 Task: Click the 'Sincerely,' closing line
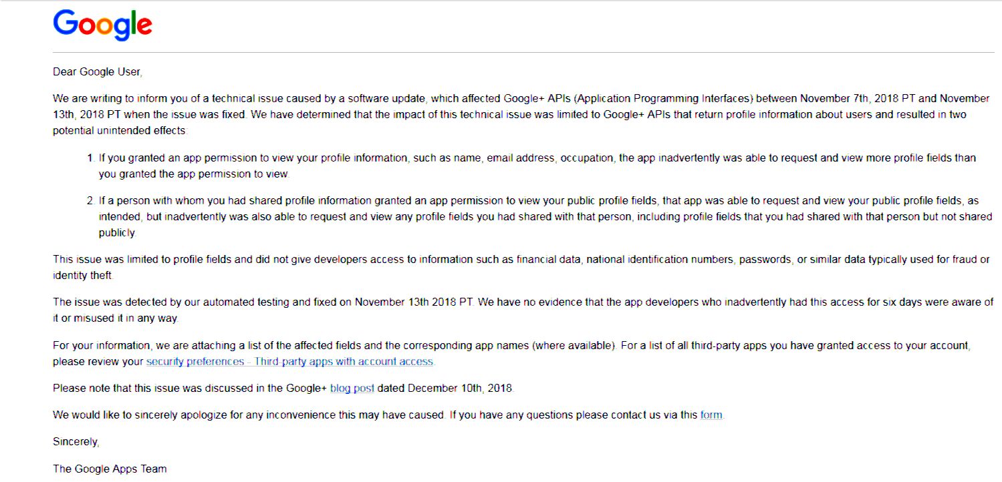[x=76, y=442]
